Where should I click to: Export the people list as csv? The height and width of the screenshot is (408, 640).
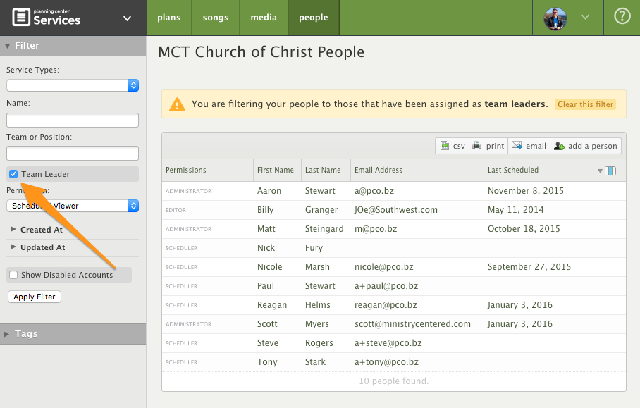coord(451,146)
